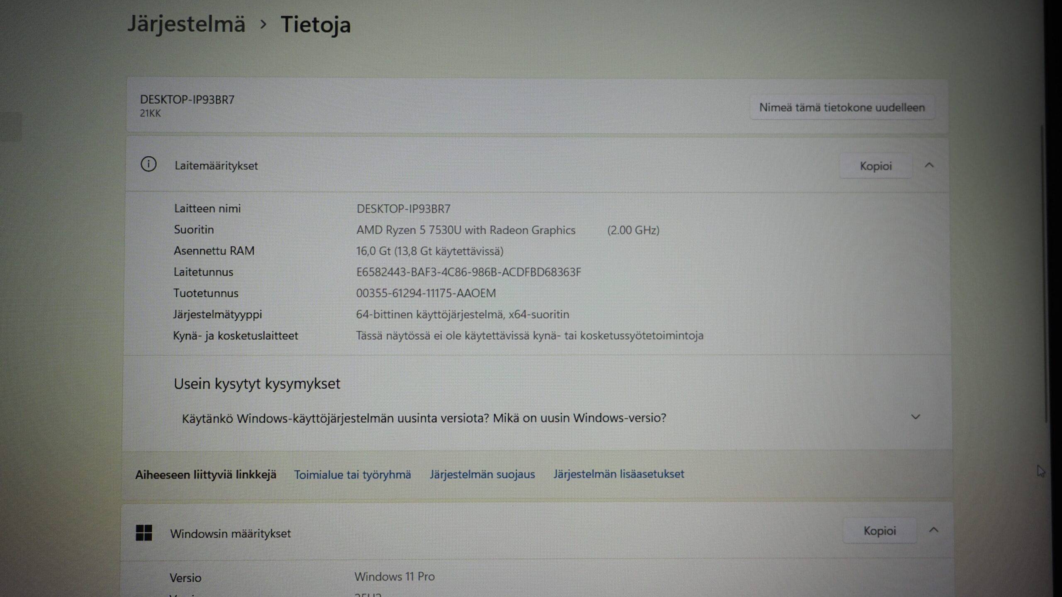Click the breadcrumb separator chevron icon
Viewport: 1062px width, 597px height.
[x=263, y=24]
